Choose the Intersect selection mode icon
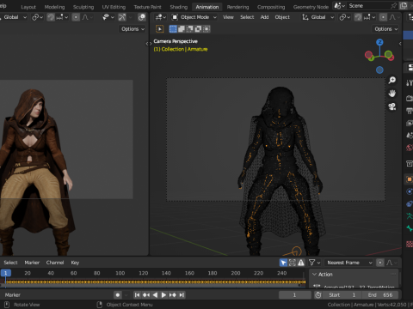 [206, 29]
